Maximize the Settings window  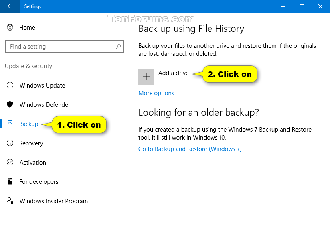302,6
